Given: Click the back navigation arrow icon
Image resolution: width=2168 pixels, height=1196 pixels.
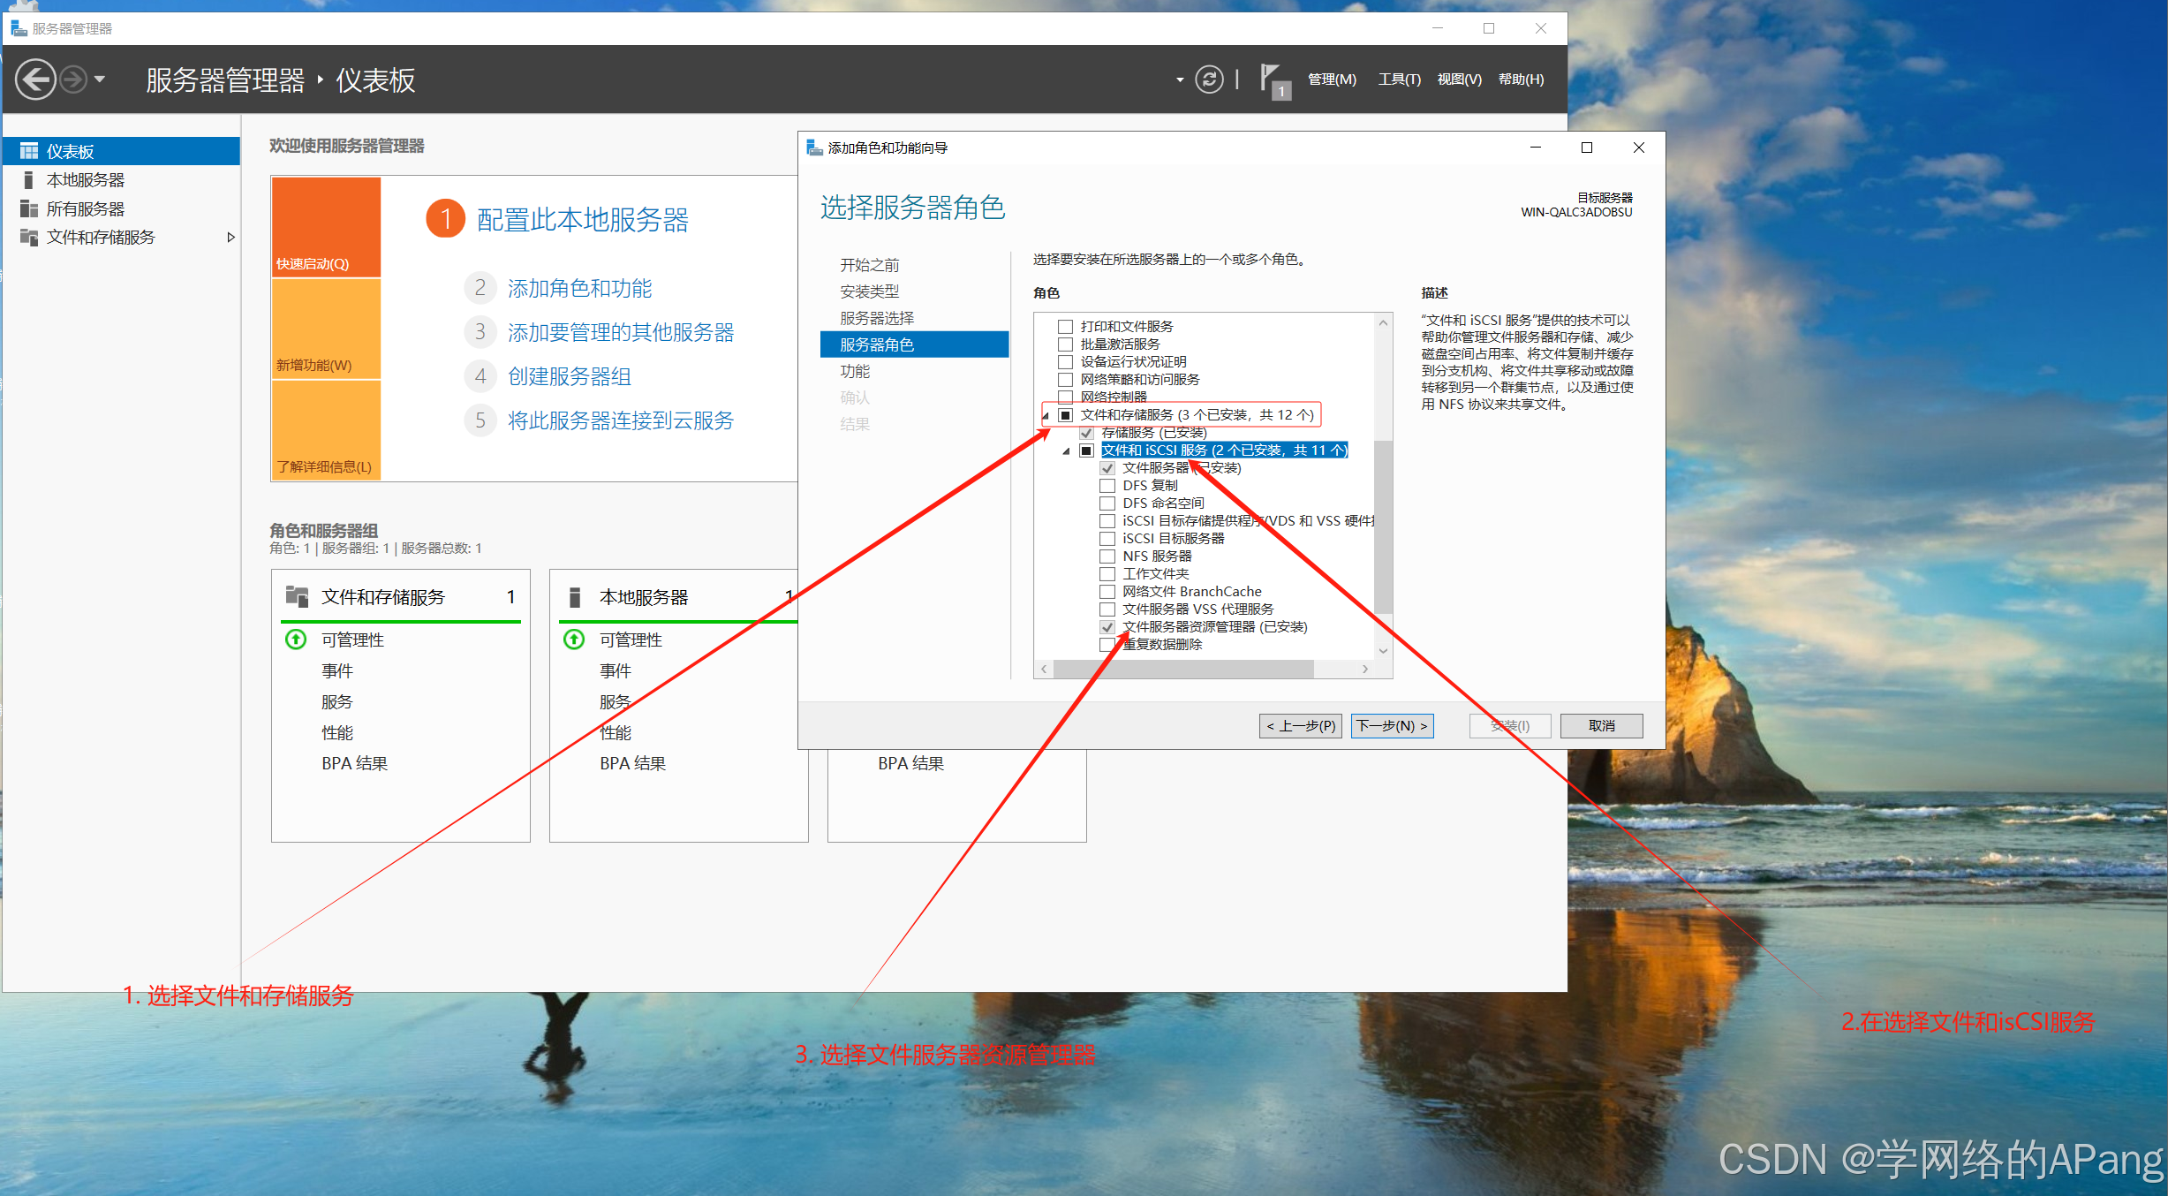Looking at the screenshot, I should (35, 79).
